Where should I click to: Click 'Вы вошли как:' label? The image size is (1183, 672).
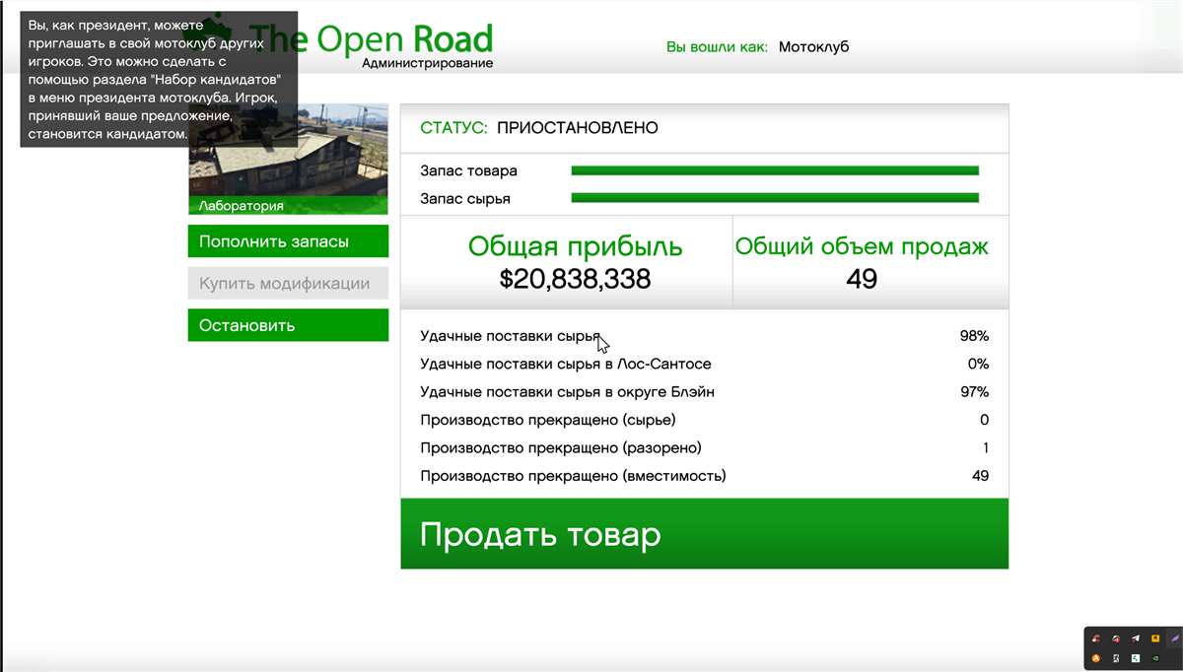pos(717,46)
